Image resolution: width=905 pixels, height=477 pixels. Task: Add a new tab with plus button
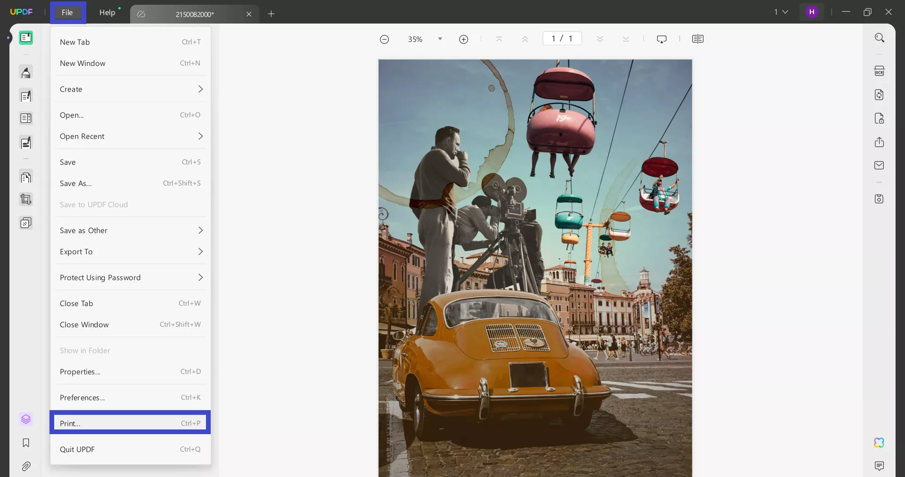point(271,14)
